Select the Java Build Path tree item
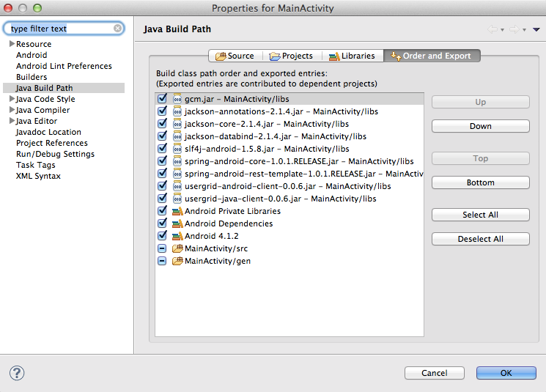Image resolution: width=546 pixels, height=392 pixels. click(64, 88)
